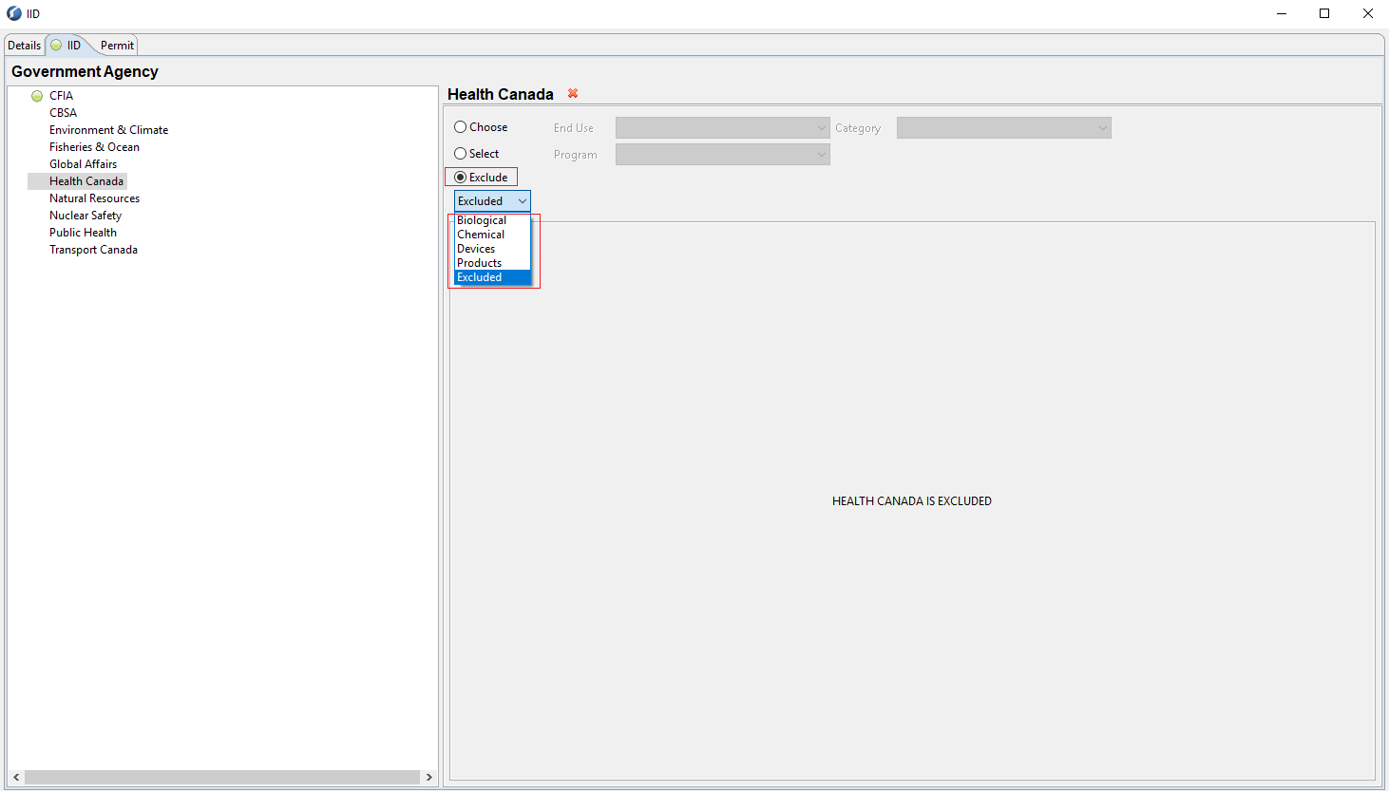Screen dimensions: 1389x791
Task: Click the green circle icon on IID tab
Action: [56, 45]
